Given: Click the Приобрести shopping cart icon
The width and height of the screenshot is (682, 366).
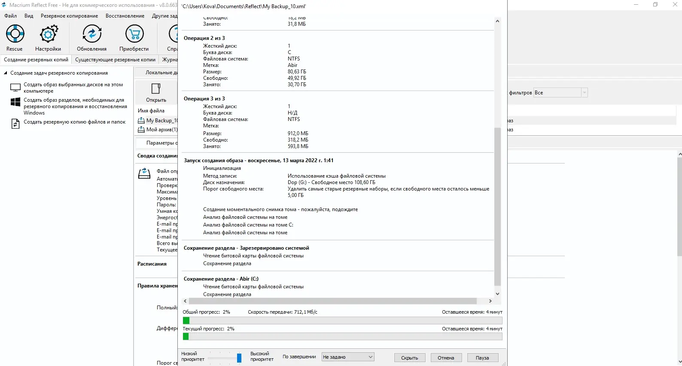Looking at the screenshot, I should 134,33.
